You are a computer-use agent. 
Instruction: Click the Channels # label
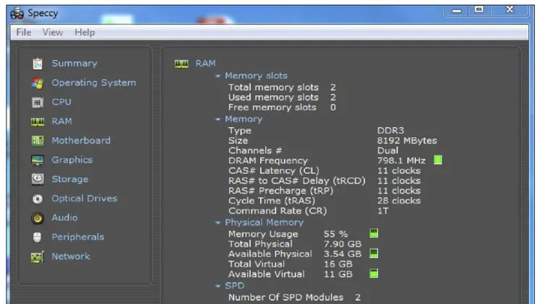pyautogui.click(x=255, y=151)
